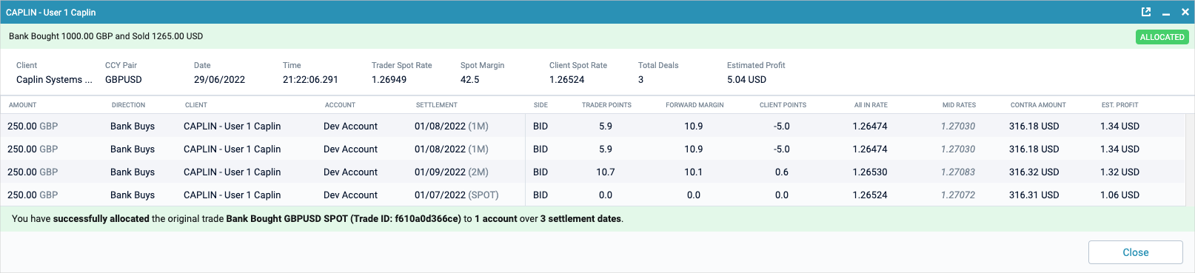Viewport: 1195px width, 273px height.
Task: Click the Bank Bought 1000.00 GBP summary
Action: [106, 36]
